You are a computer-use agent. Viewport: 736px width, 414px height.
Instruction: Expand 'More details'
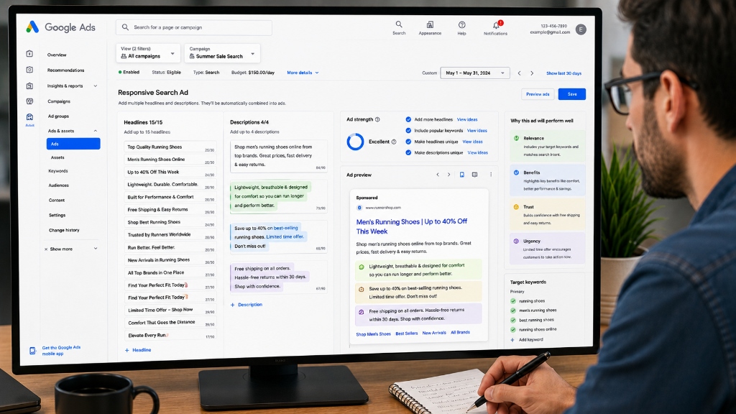303,73
